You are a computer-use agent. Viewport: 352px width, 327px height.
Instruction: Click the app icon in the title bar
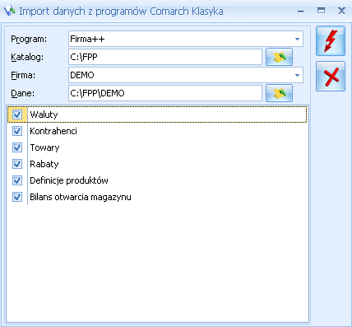(x=10, y=12)
